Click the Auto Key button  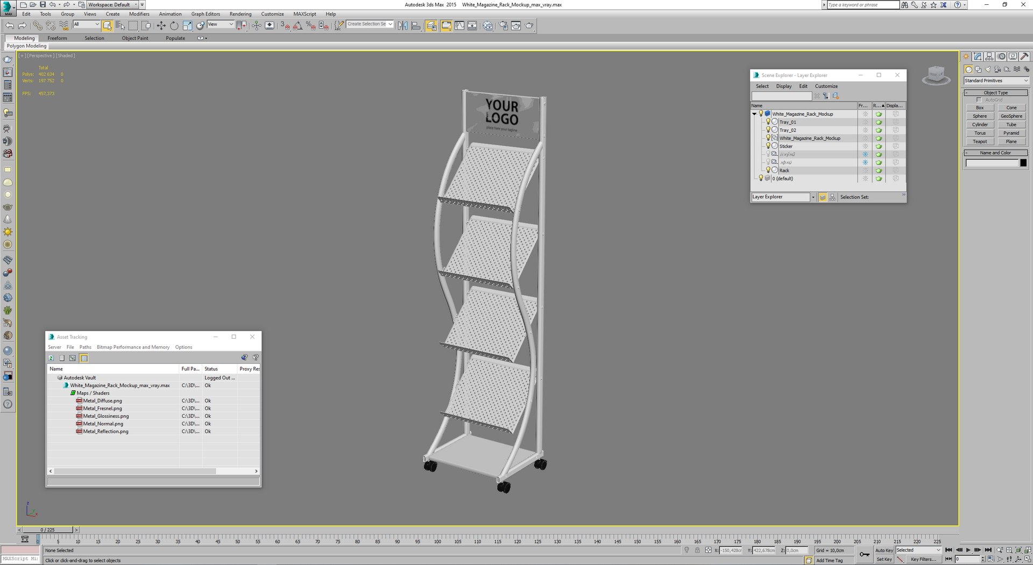click(x=884, y=550)
